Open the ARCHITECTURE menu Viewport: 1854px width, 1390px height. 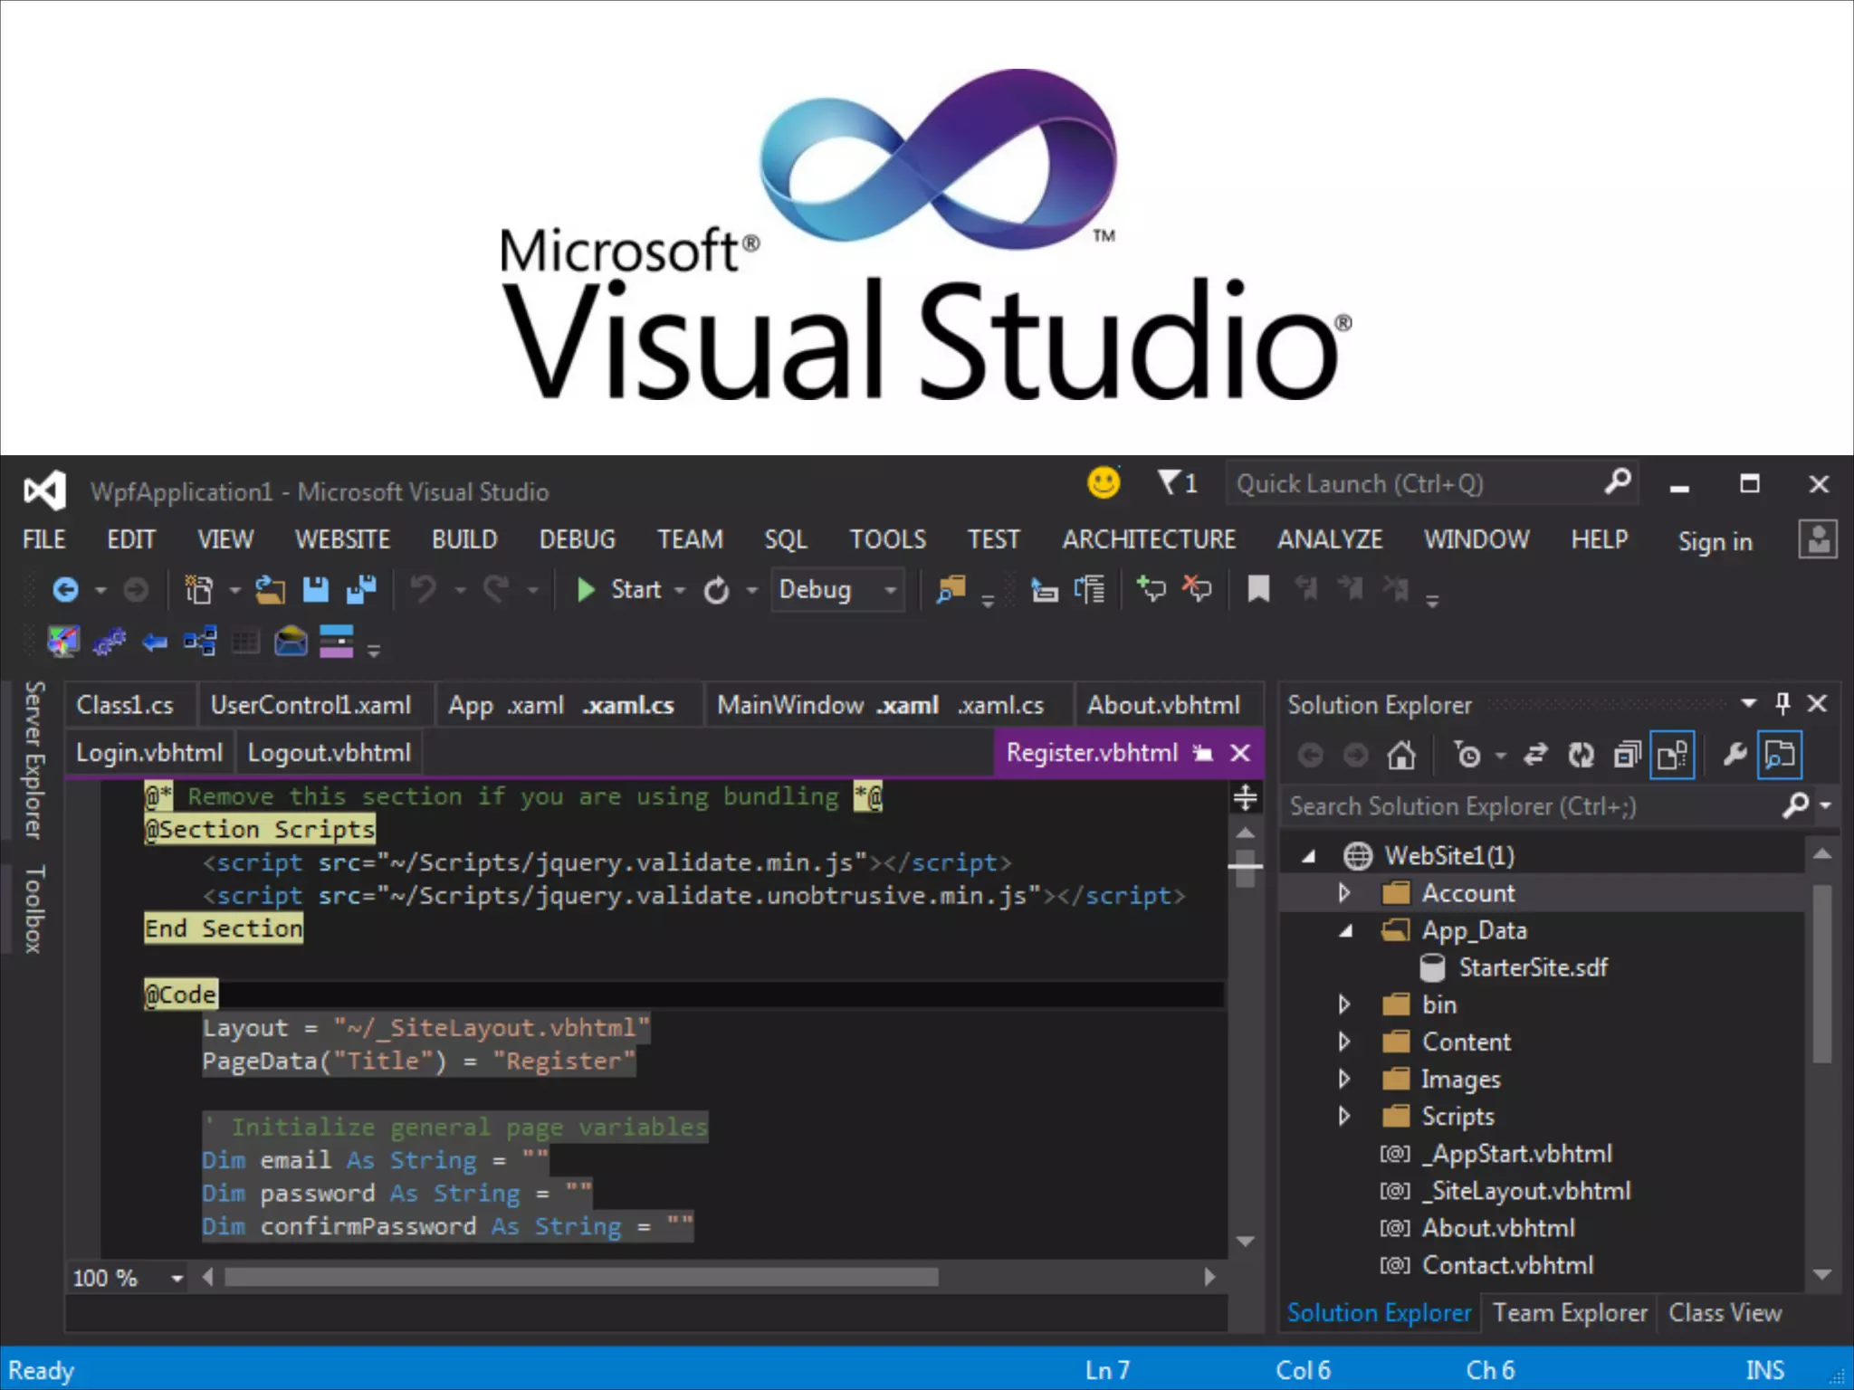(x=1148, y=539)
